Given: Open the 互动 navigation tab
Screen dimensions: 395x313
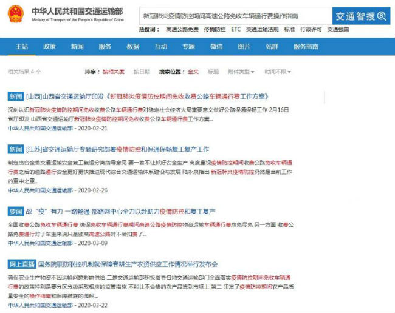Looking at the screenshot, I should 160,47.
